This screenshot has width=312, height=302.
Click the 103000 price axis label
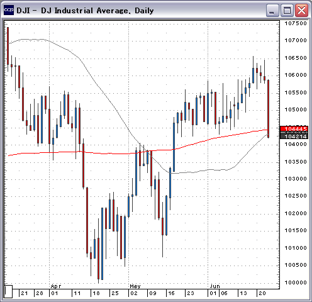296,179
